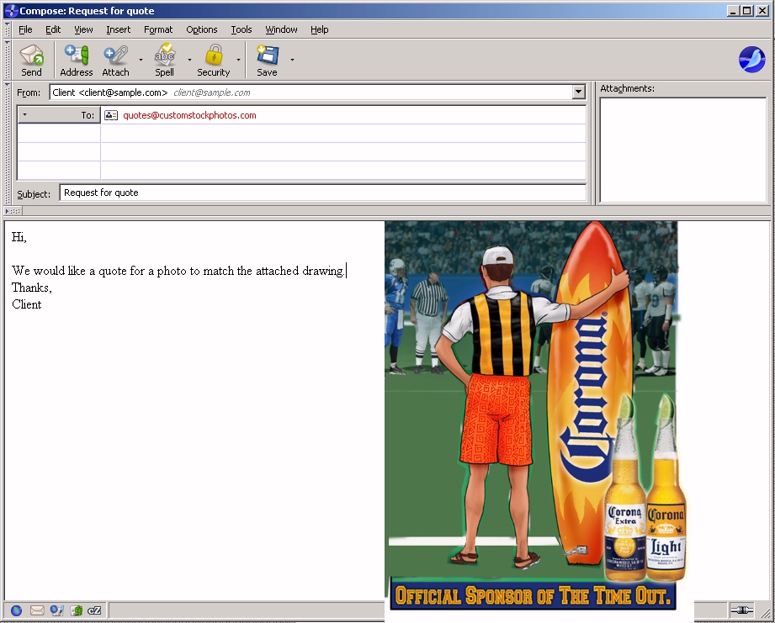Open Navigator via globe icon in status bar
The height and width of the screenshot is (623, 775).
(x=16, y=610)
